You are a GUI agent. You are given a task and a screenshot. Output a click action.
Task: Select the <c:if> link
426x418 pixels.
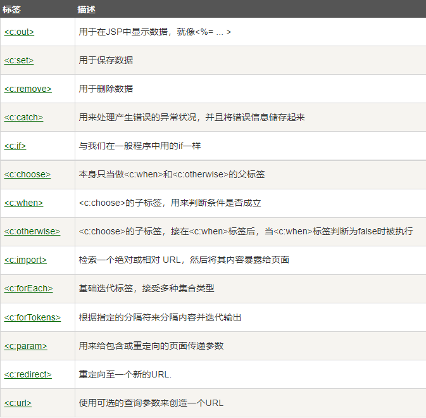(x=15, y=146)
